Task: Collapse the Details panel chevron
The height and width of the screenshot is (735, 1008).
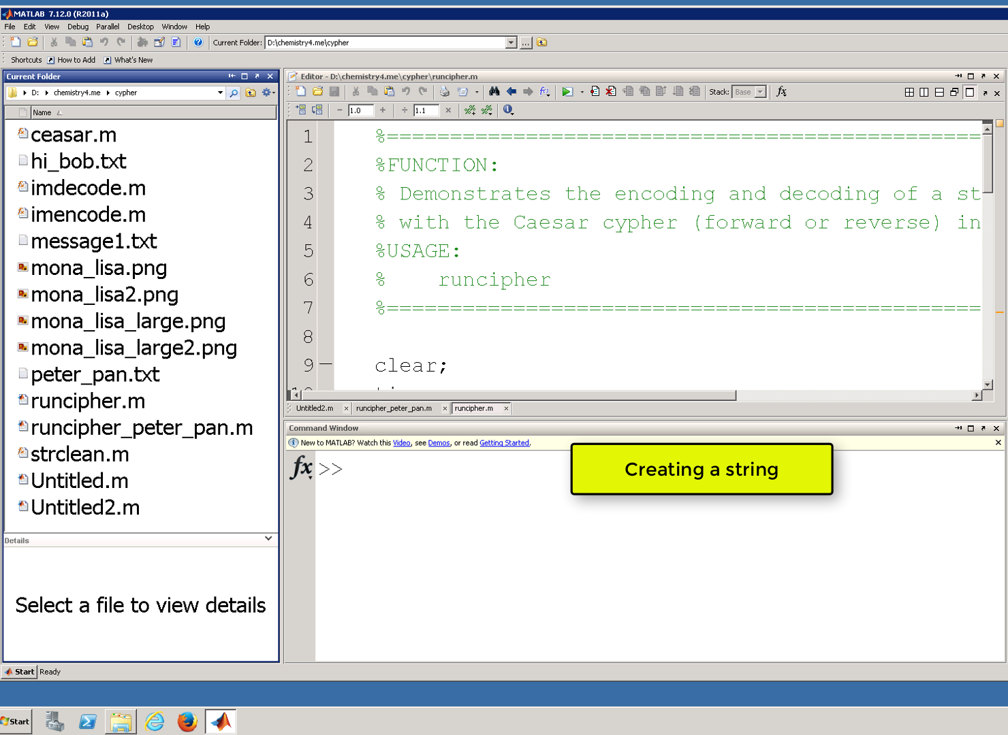Action: click(268, 538)
